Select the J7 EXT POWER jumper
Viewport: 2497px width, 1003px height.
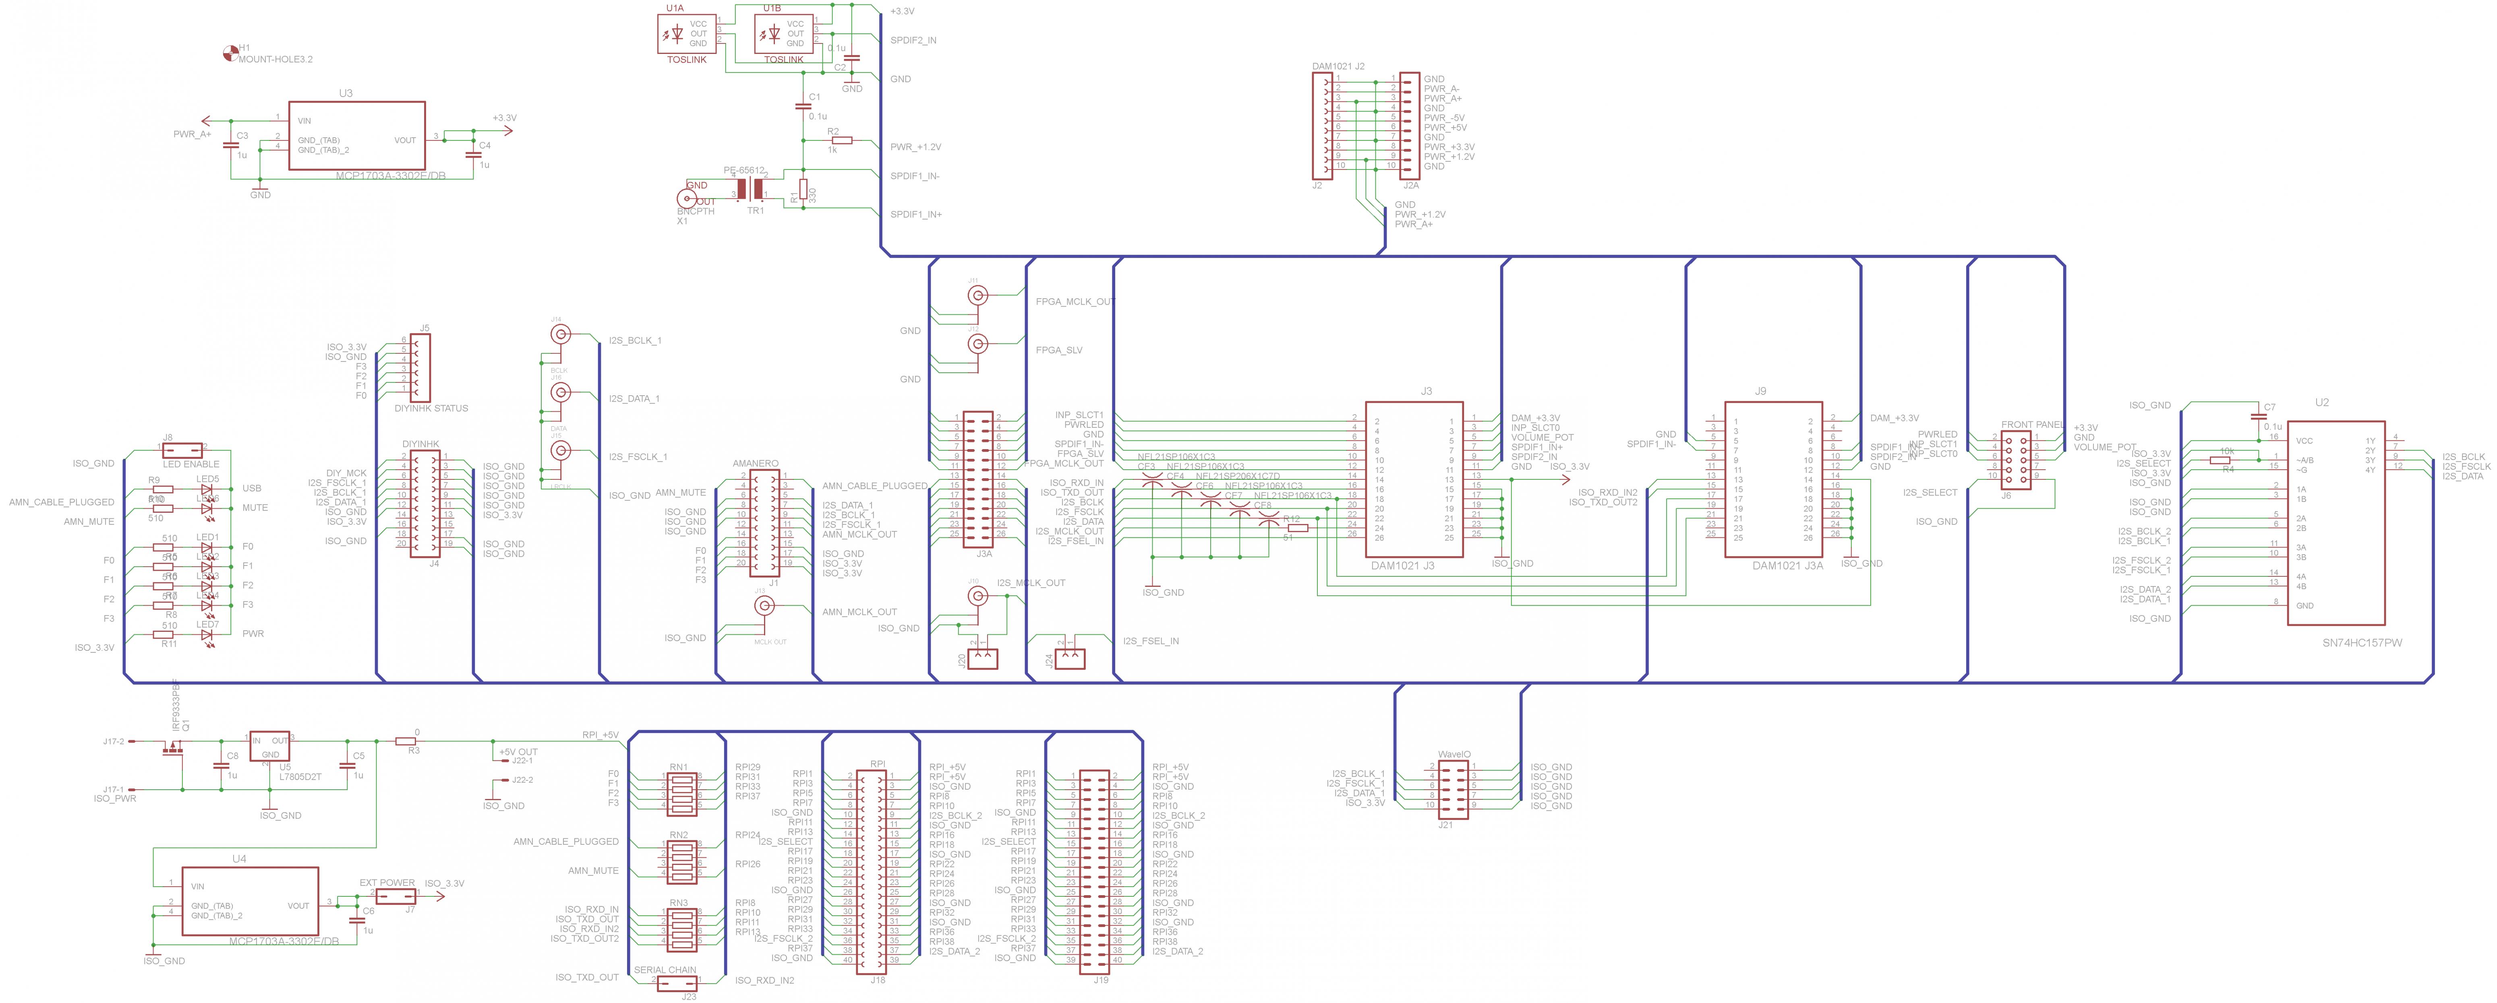395,896
